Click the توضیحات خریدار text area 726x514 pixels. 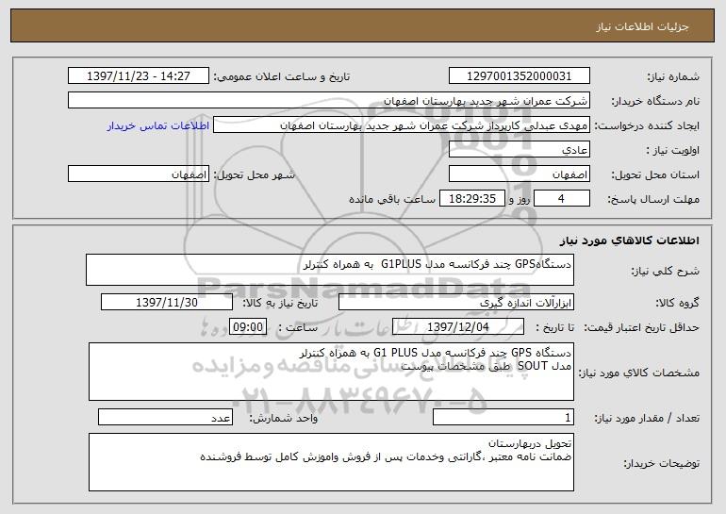tap(331, 462)
